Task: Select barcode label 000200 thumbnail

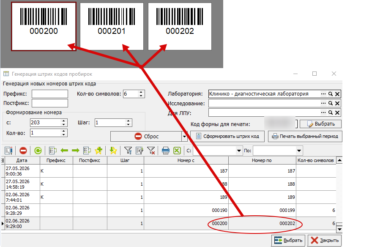Action: pyautogui.click(x=44, y=26)
